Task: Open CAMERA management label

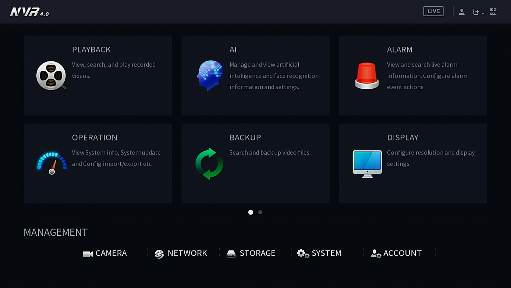Action: 111,253
